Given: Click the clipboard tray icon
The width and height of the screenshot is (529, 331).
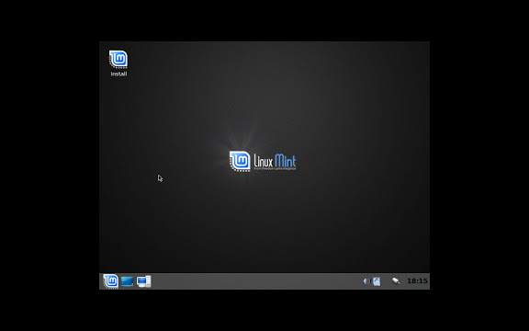Looking at the screenshot, I should click(377, 281).
